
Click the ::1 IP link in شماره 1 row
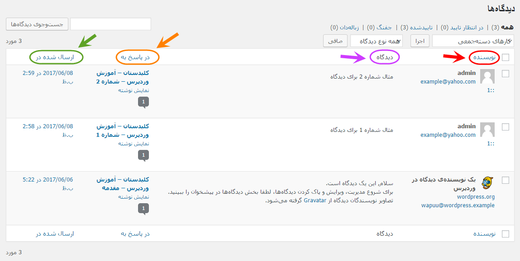click(491, 144)
